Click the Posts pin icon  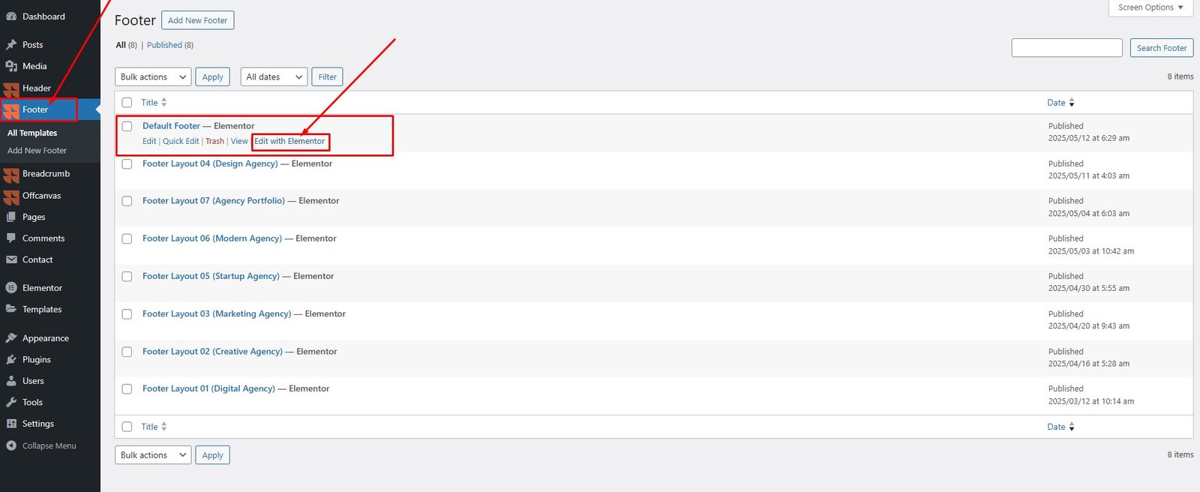[11, 45]
